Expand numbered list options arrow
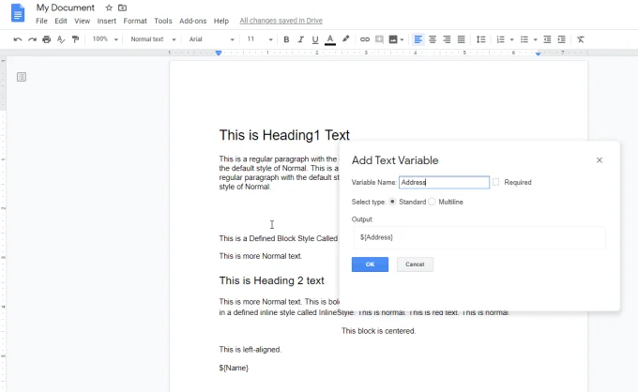This screenshot has height=392, width=638. pos(512,39)
